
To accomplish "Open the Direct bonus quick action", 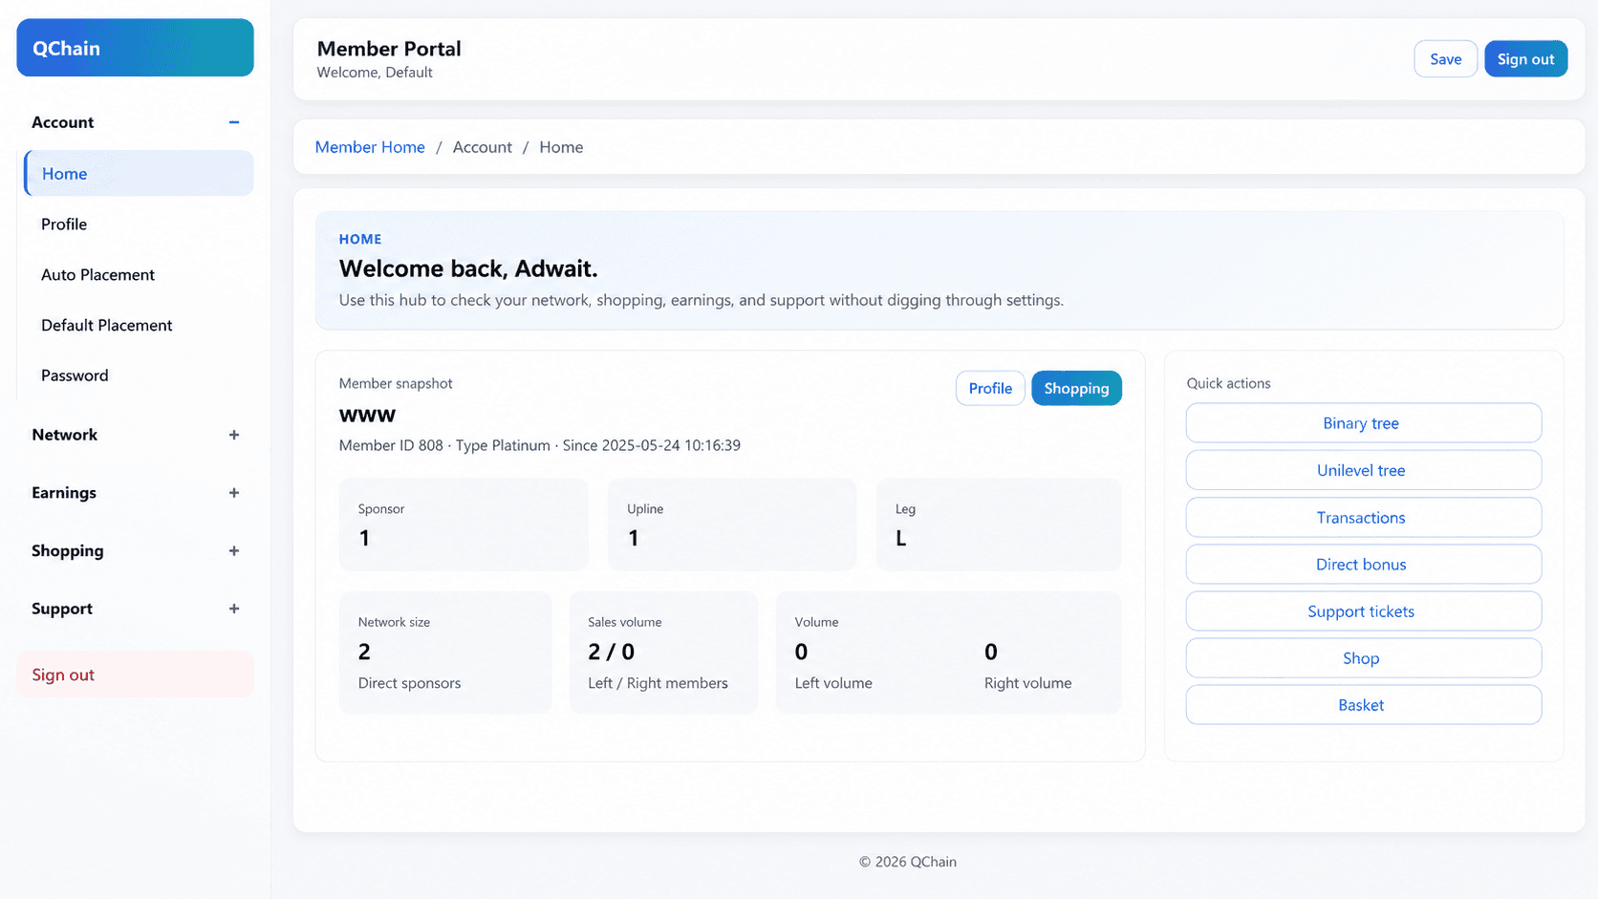I will coord(1363,564).
